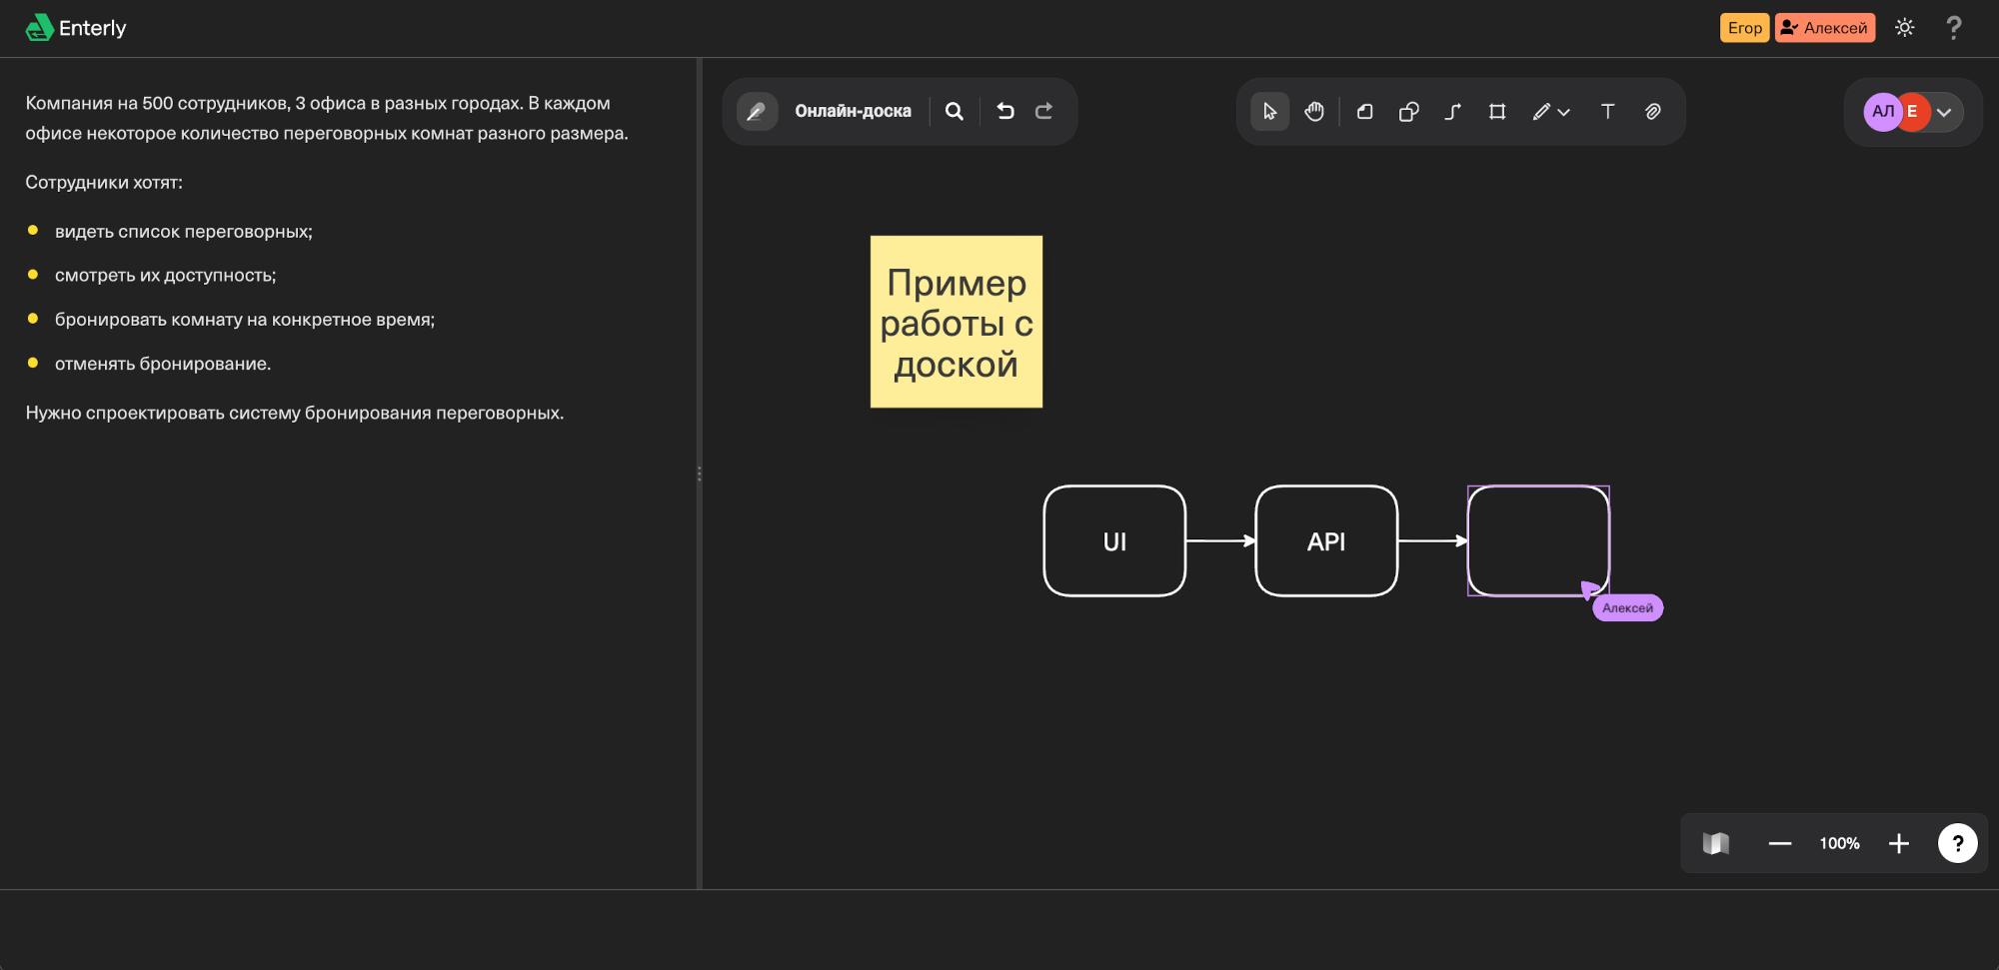Screen dimensions: 1999x970
Task: Open search on the board
Action: (955, 112)
